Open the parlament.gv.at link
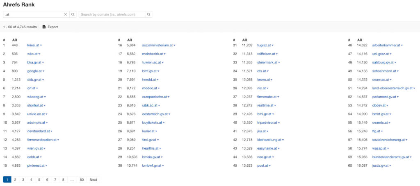420x186 pixels. point(384,97)
